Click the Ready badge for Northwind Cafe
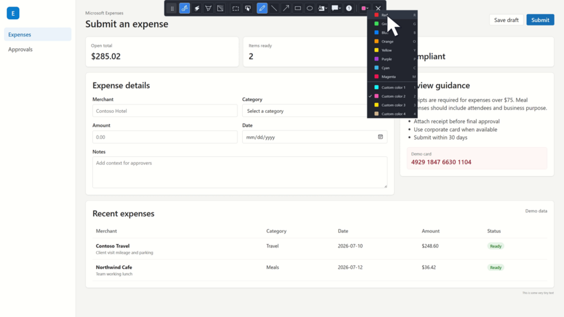Image resolution: width=564 pixels, height=317 pixels. [x=496, y=267]
